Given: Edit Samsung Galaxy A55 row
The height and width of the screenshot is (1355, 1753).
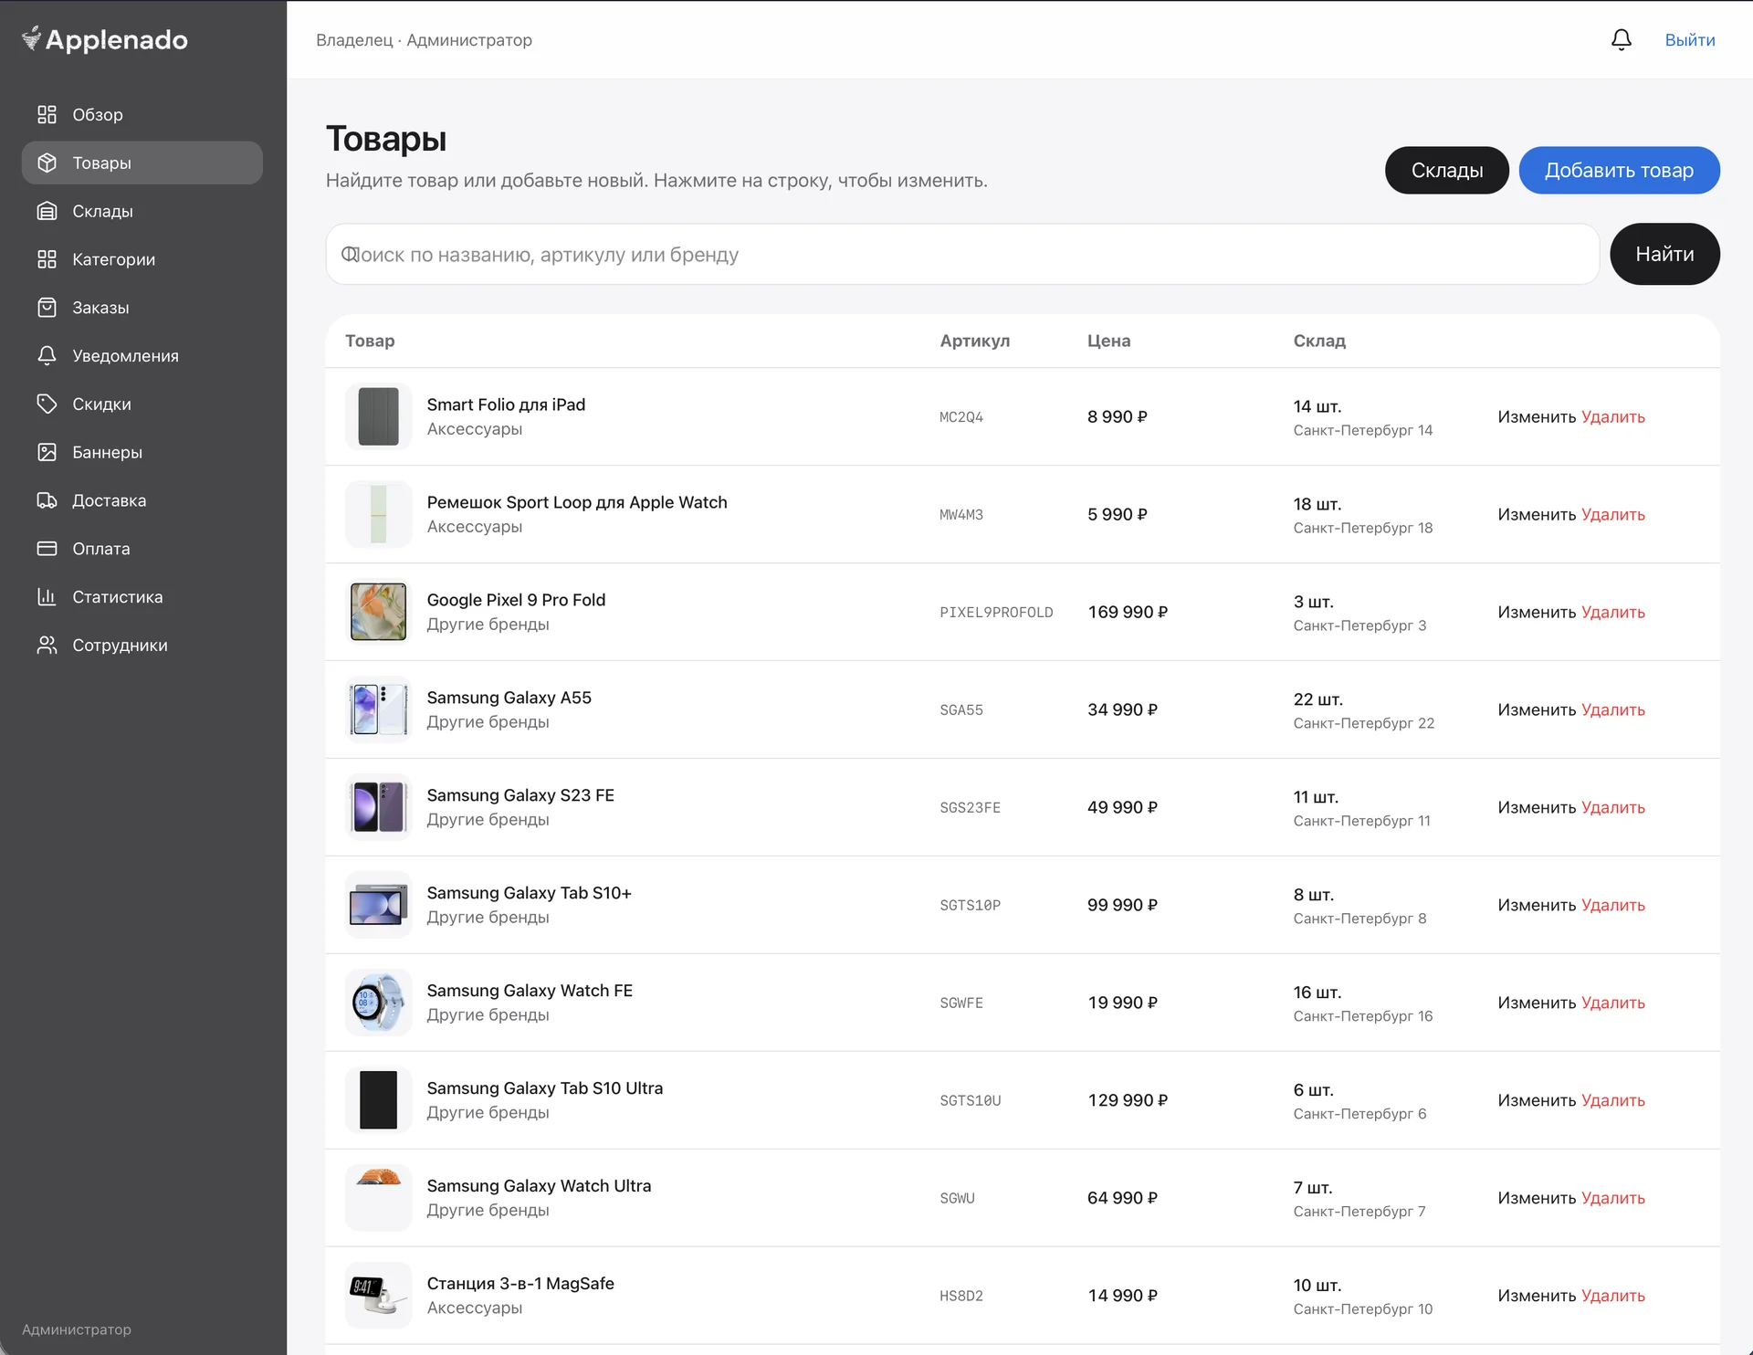Looking at the screenshot, I should click(x=1537, y=709).
